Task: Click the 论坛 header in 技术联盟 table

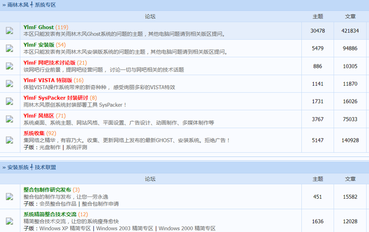Action: click(x=150, y=179)
